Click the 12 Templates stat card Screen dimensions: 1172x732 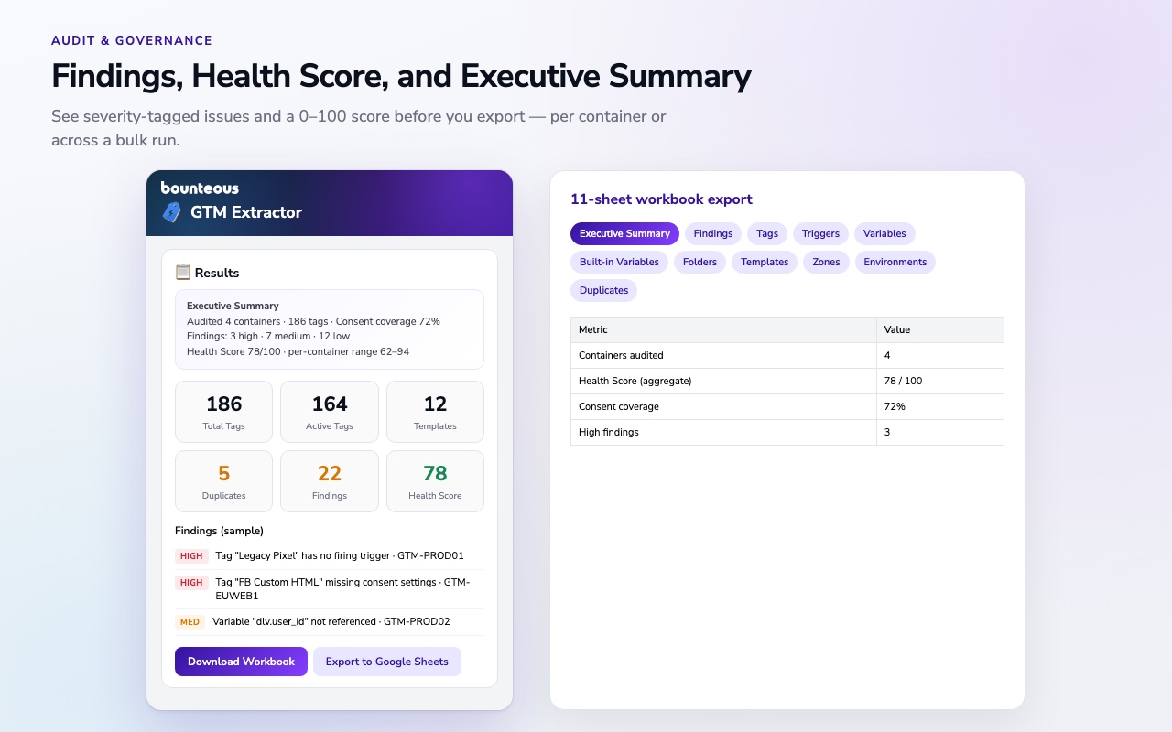(435, 412)
